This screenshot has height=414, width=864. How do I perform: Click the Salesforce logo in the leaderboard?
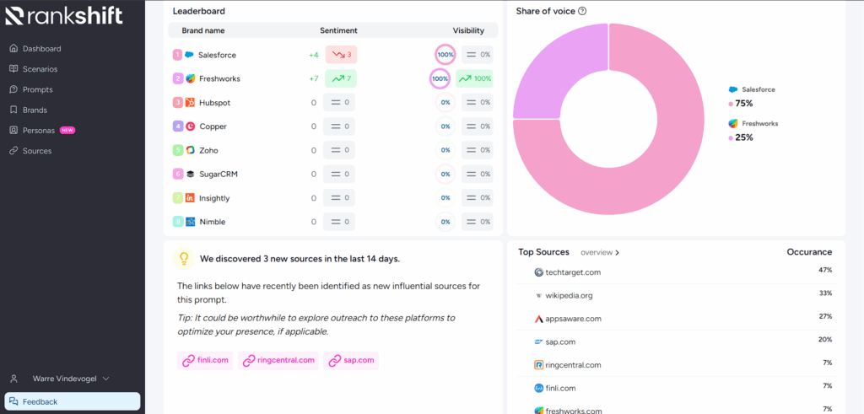[x=189, y=55]
